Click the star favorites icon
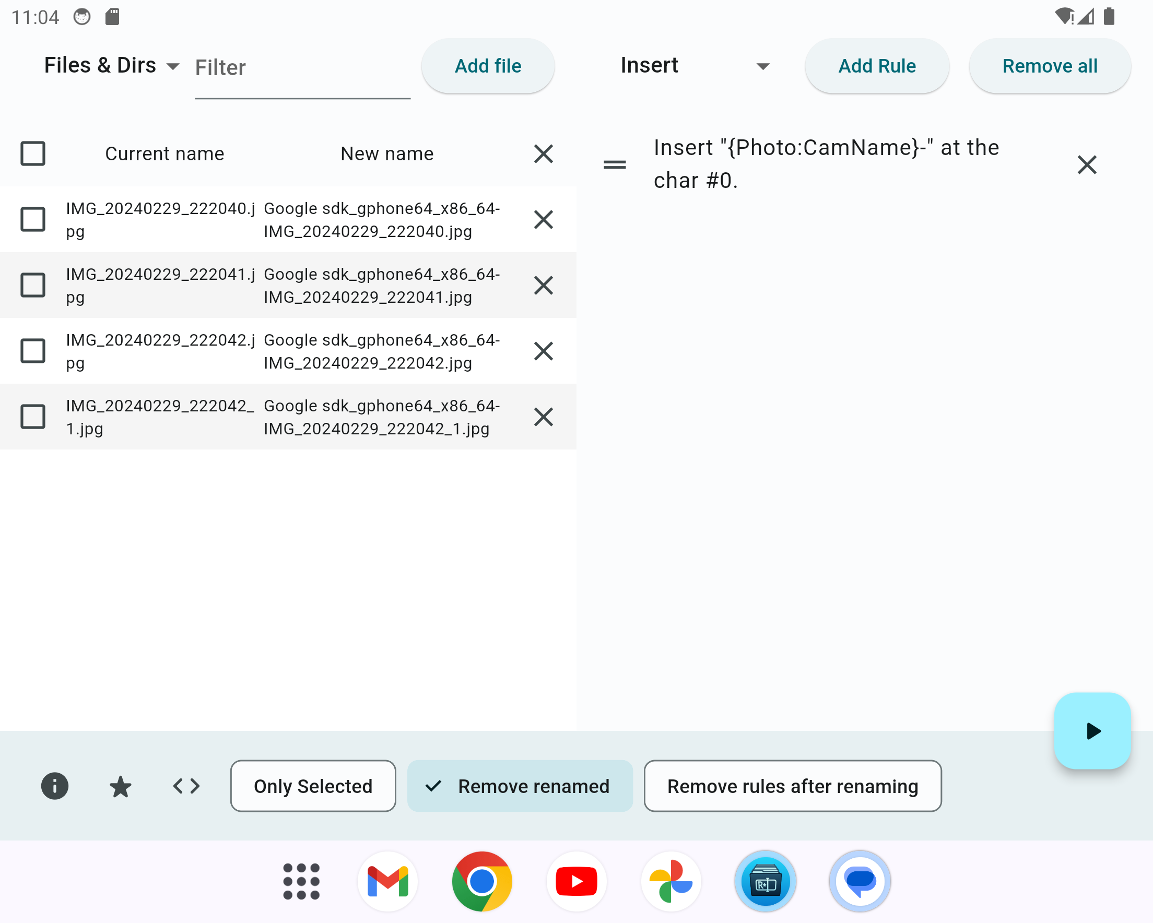1153x923 pixels. pos(120,786)
